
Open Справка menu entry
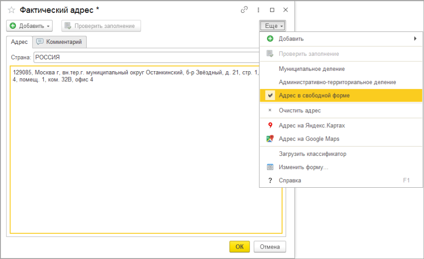pyautogui.click(x=341, y=180)
